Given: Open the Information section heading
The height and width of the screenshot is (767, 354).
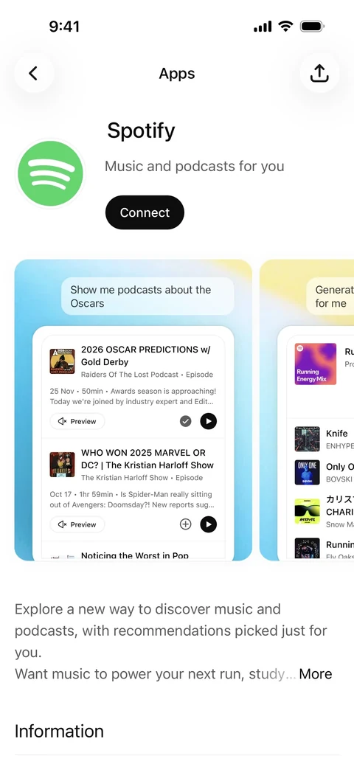Looking at the screenshot, I should click(x=59, y=732).
